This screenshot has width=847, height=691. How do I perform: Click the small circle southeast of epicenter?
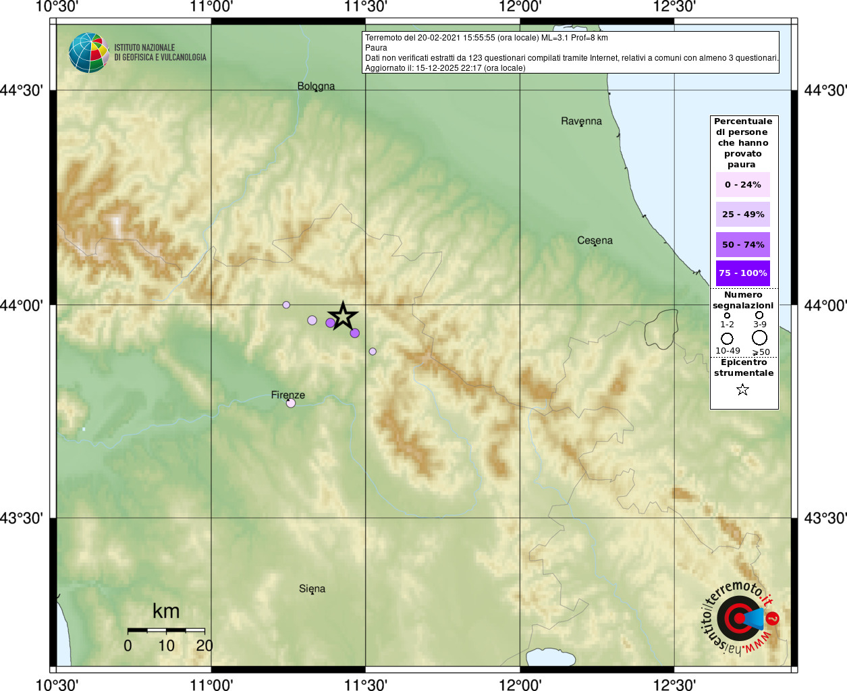[373, 352]
